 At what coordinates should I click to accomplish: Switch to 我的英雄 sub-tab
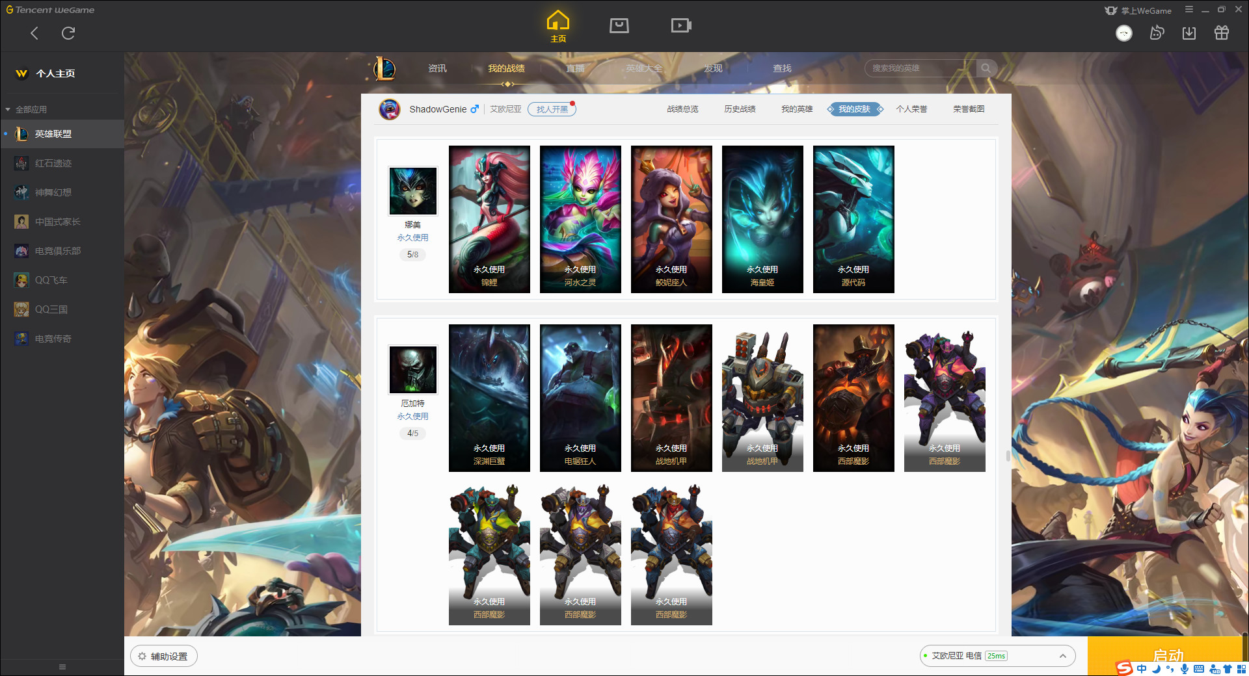[x=797, y=109]
